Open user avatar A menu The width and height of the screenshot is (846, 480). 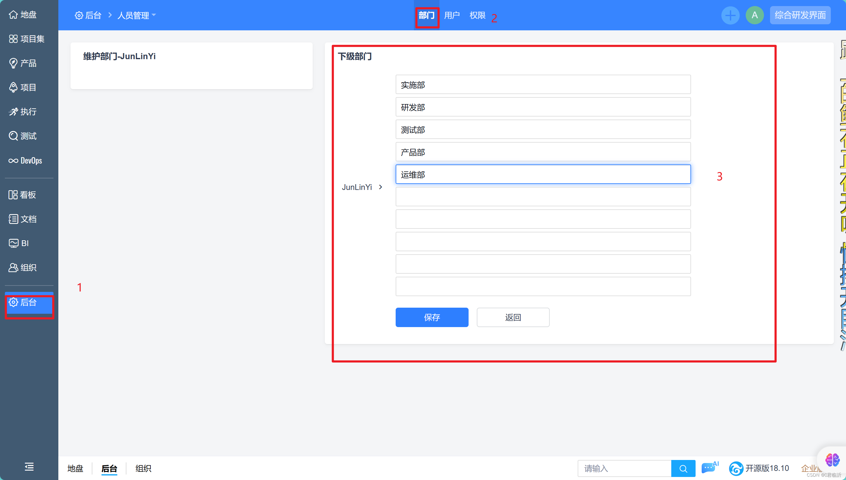(754, 15)
